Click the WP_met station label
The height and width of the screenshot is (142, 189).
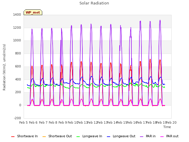[33, 12]
